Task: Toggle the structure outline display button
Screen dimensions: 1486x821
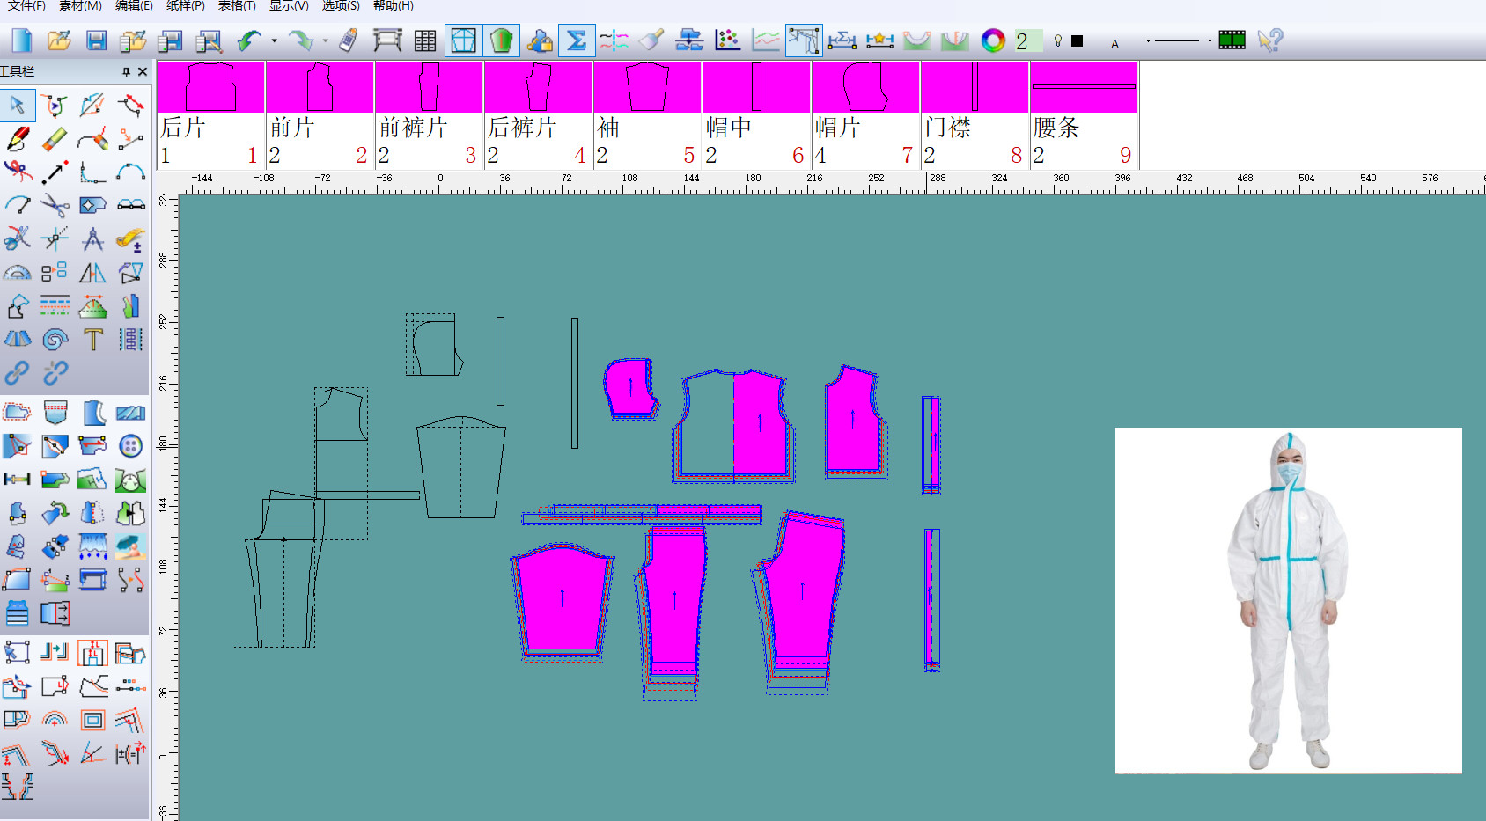Action: pos(464,40)
